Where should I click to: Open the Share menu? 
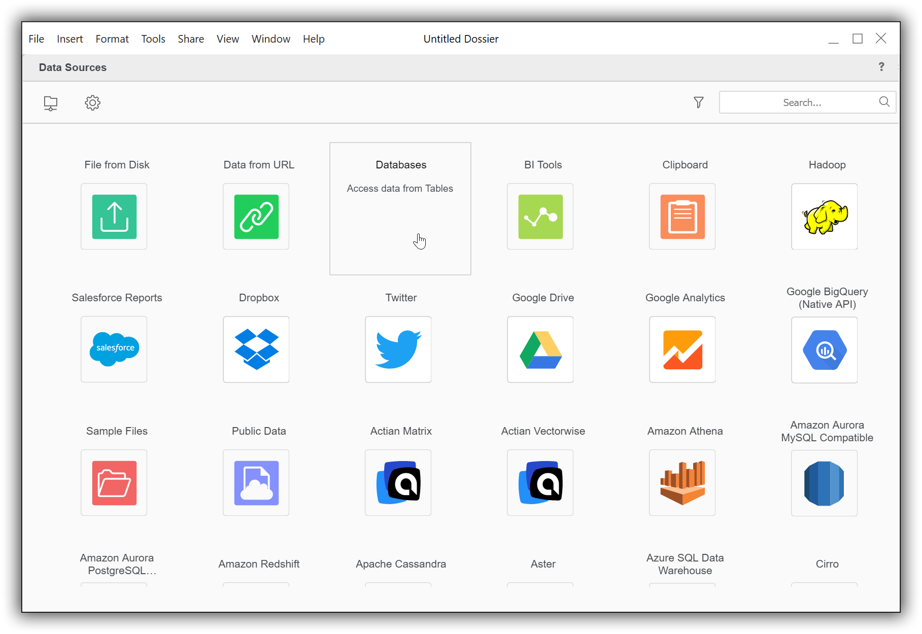tap(190, 39)
